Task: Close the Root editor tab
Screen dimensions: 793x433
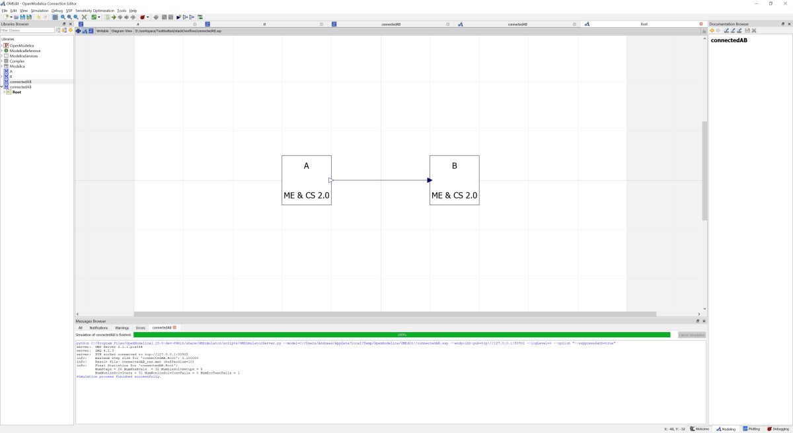Action: coord(701,24)
